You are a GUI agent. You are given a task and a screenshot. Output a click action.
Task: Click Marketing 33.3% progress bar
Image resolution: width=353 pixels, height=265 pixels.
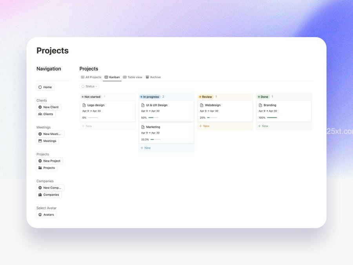pos(156,139)
